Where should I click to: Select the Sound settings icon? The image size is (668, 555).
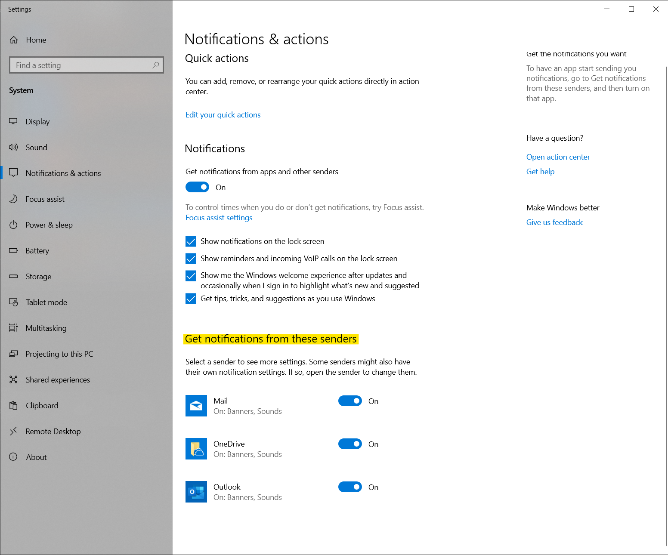(13, 147)
